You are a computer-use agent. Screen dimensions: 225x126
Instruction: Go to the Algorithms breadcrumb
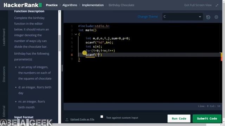point(70,5)
